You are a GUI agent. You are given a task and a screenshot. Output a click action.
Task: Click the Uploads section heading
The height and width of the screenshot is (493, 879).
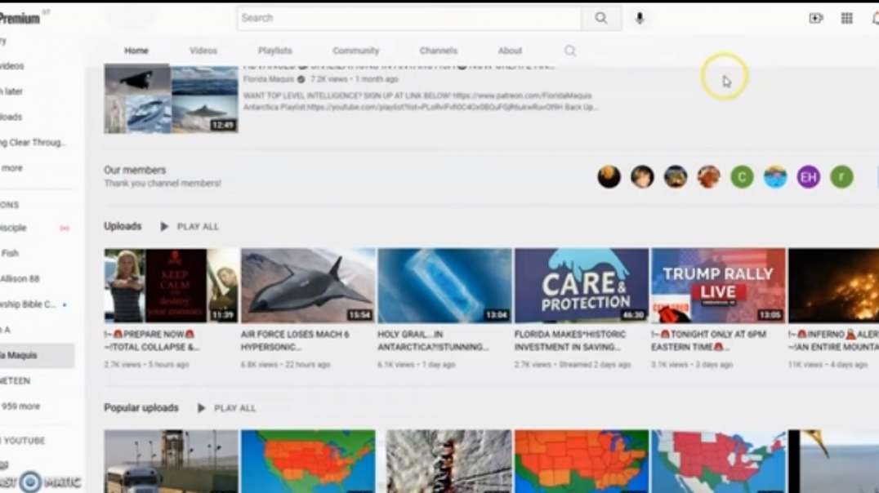pyautogui.click(x=123, y=226)
